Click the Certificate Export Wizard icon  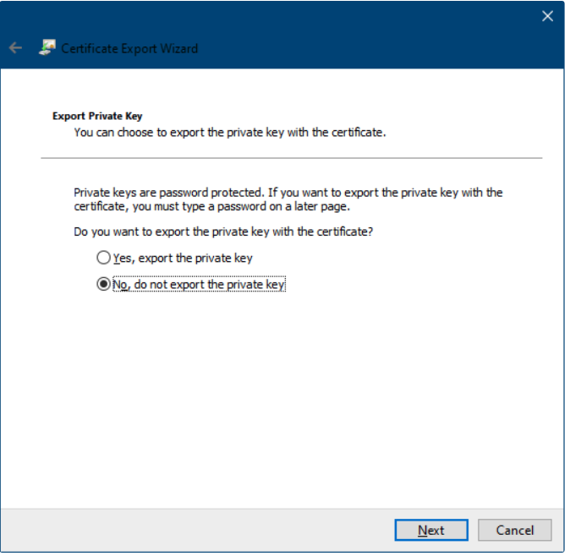pos(47,48)
